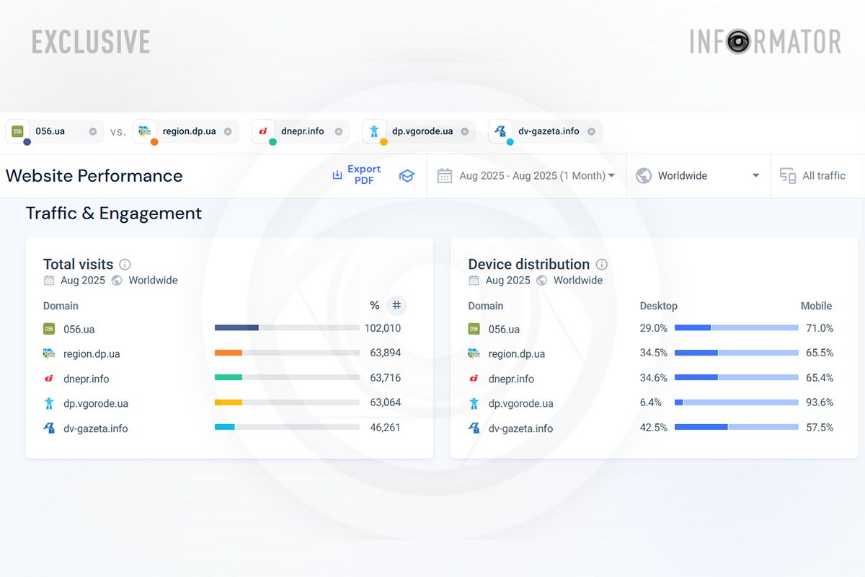Screen dimensions: 865x577
Task: Remove dv-gazeta.info from the comparison
Action: (x=591, y=131)
